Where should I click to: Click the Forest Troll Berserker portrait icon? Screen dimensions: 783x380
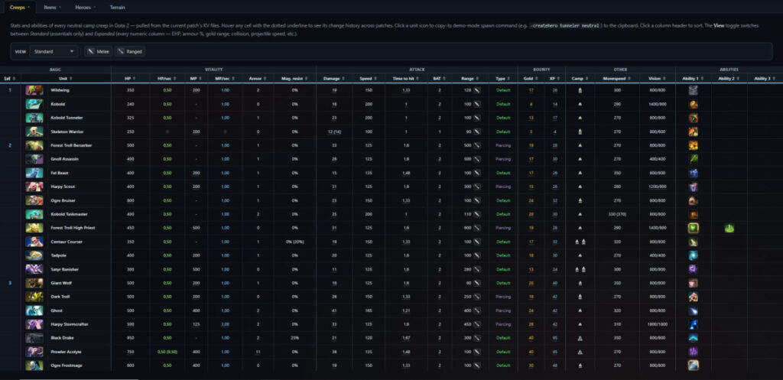34,145
